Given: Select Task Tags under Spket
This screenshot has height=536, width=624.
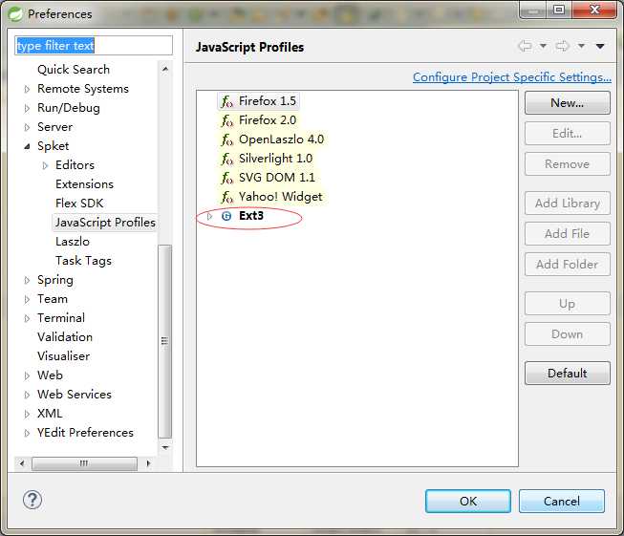Looking at the screenshot, I should pyautogui.click(x=83, y=261).
